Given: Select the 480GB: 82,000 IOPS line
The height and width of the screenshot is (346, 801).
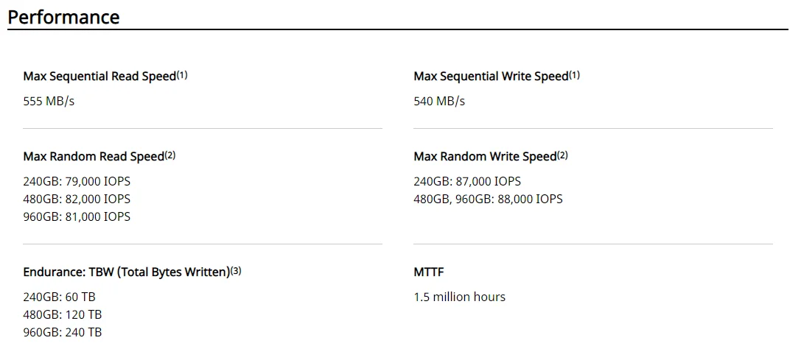Looking at the screenshot, I should point(77,199).
